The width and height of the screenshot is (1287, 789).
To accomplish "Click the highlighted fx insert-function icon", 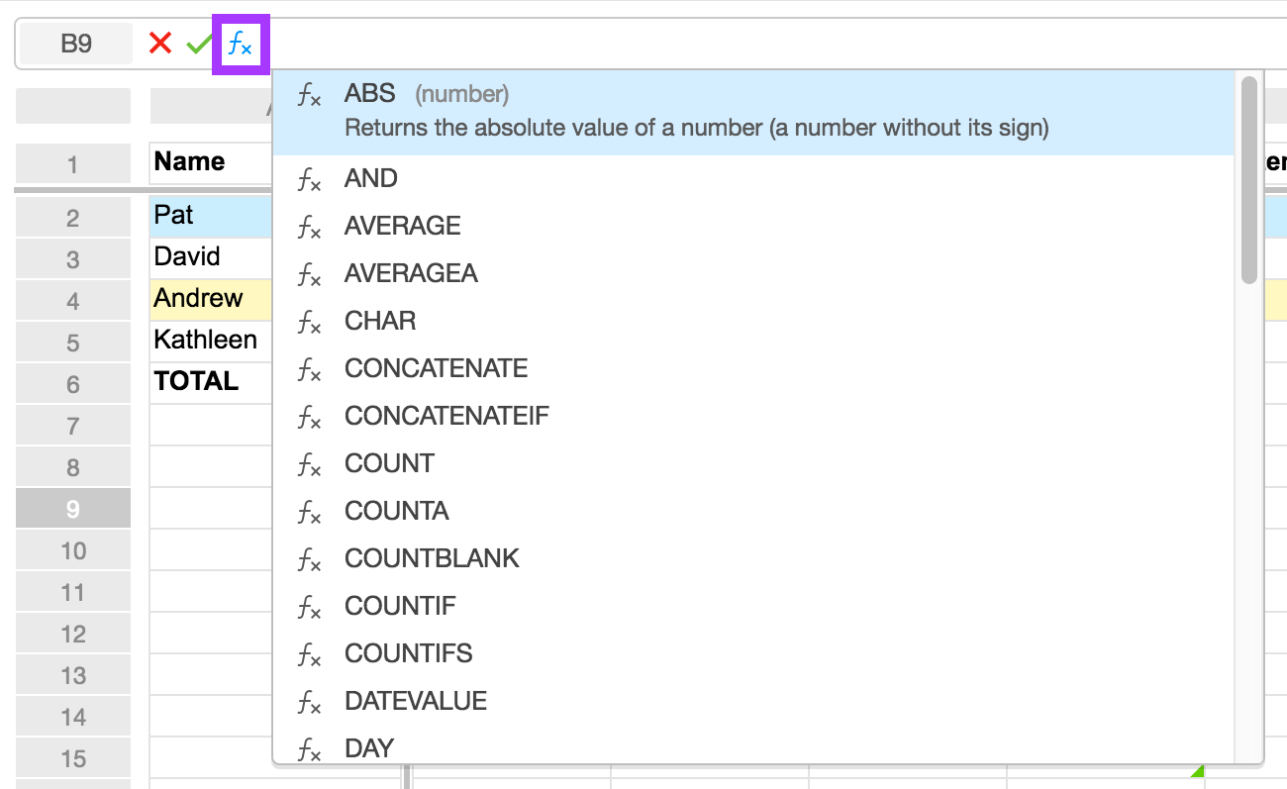I will click(238, 43).
